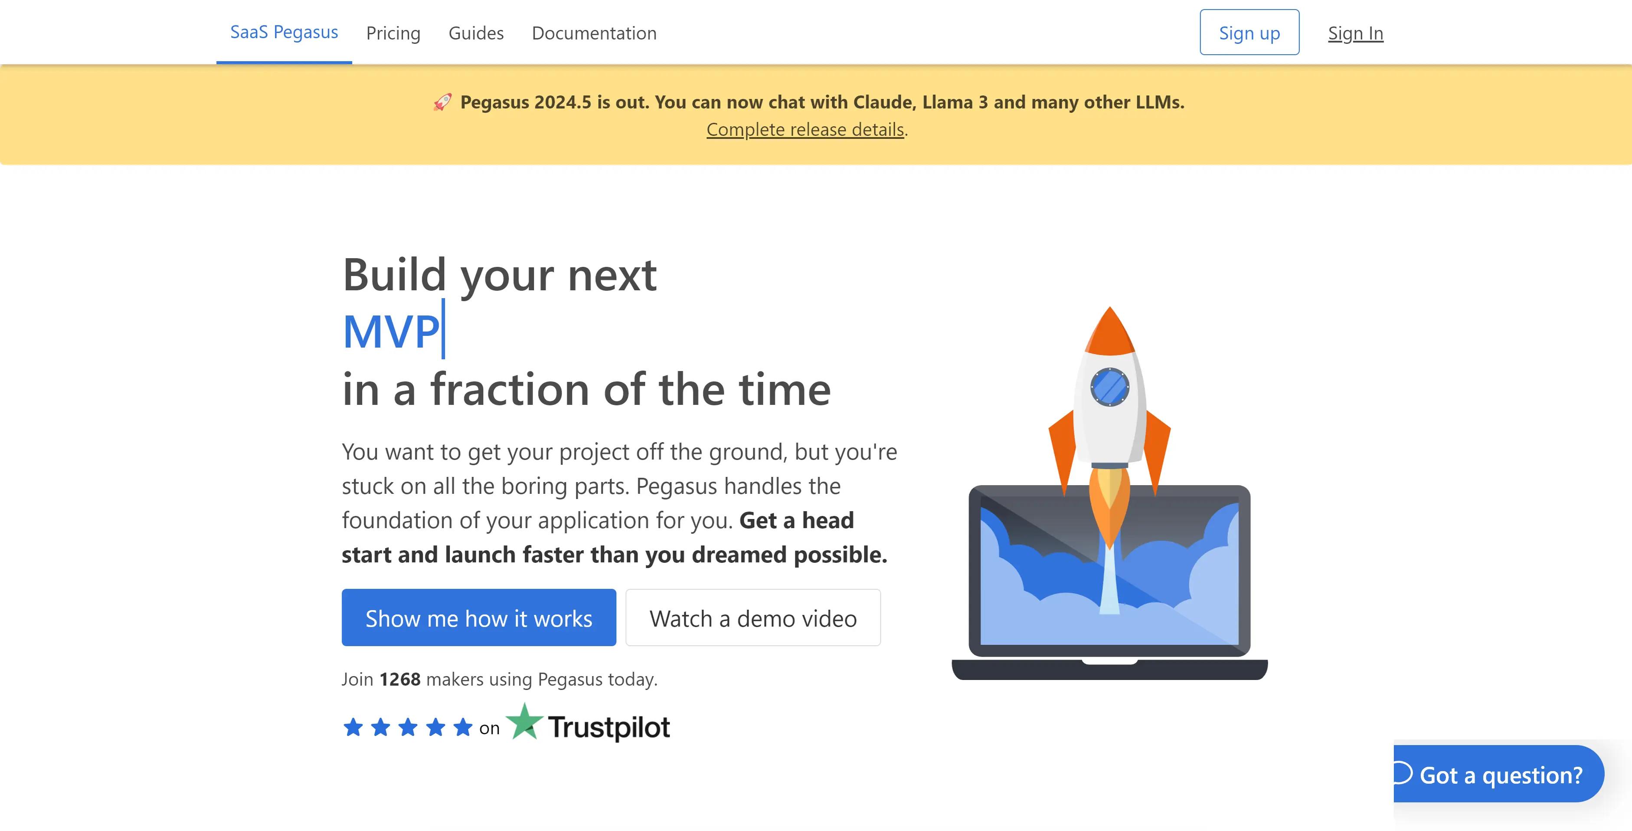
Task: Open Complete release details link
Action: [x=806, y=129]
